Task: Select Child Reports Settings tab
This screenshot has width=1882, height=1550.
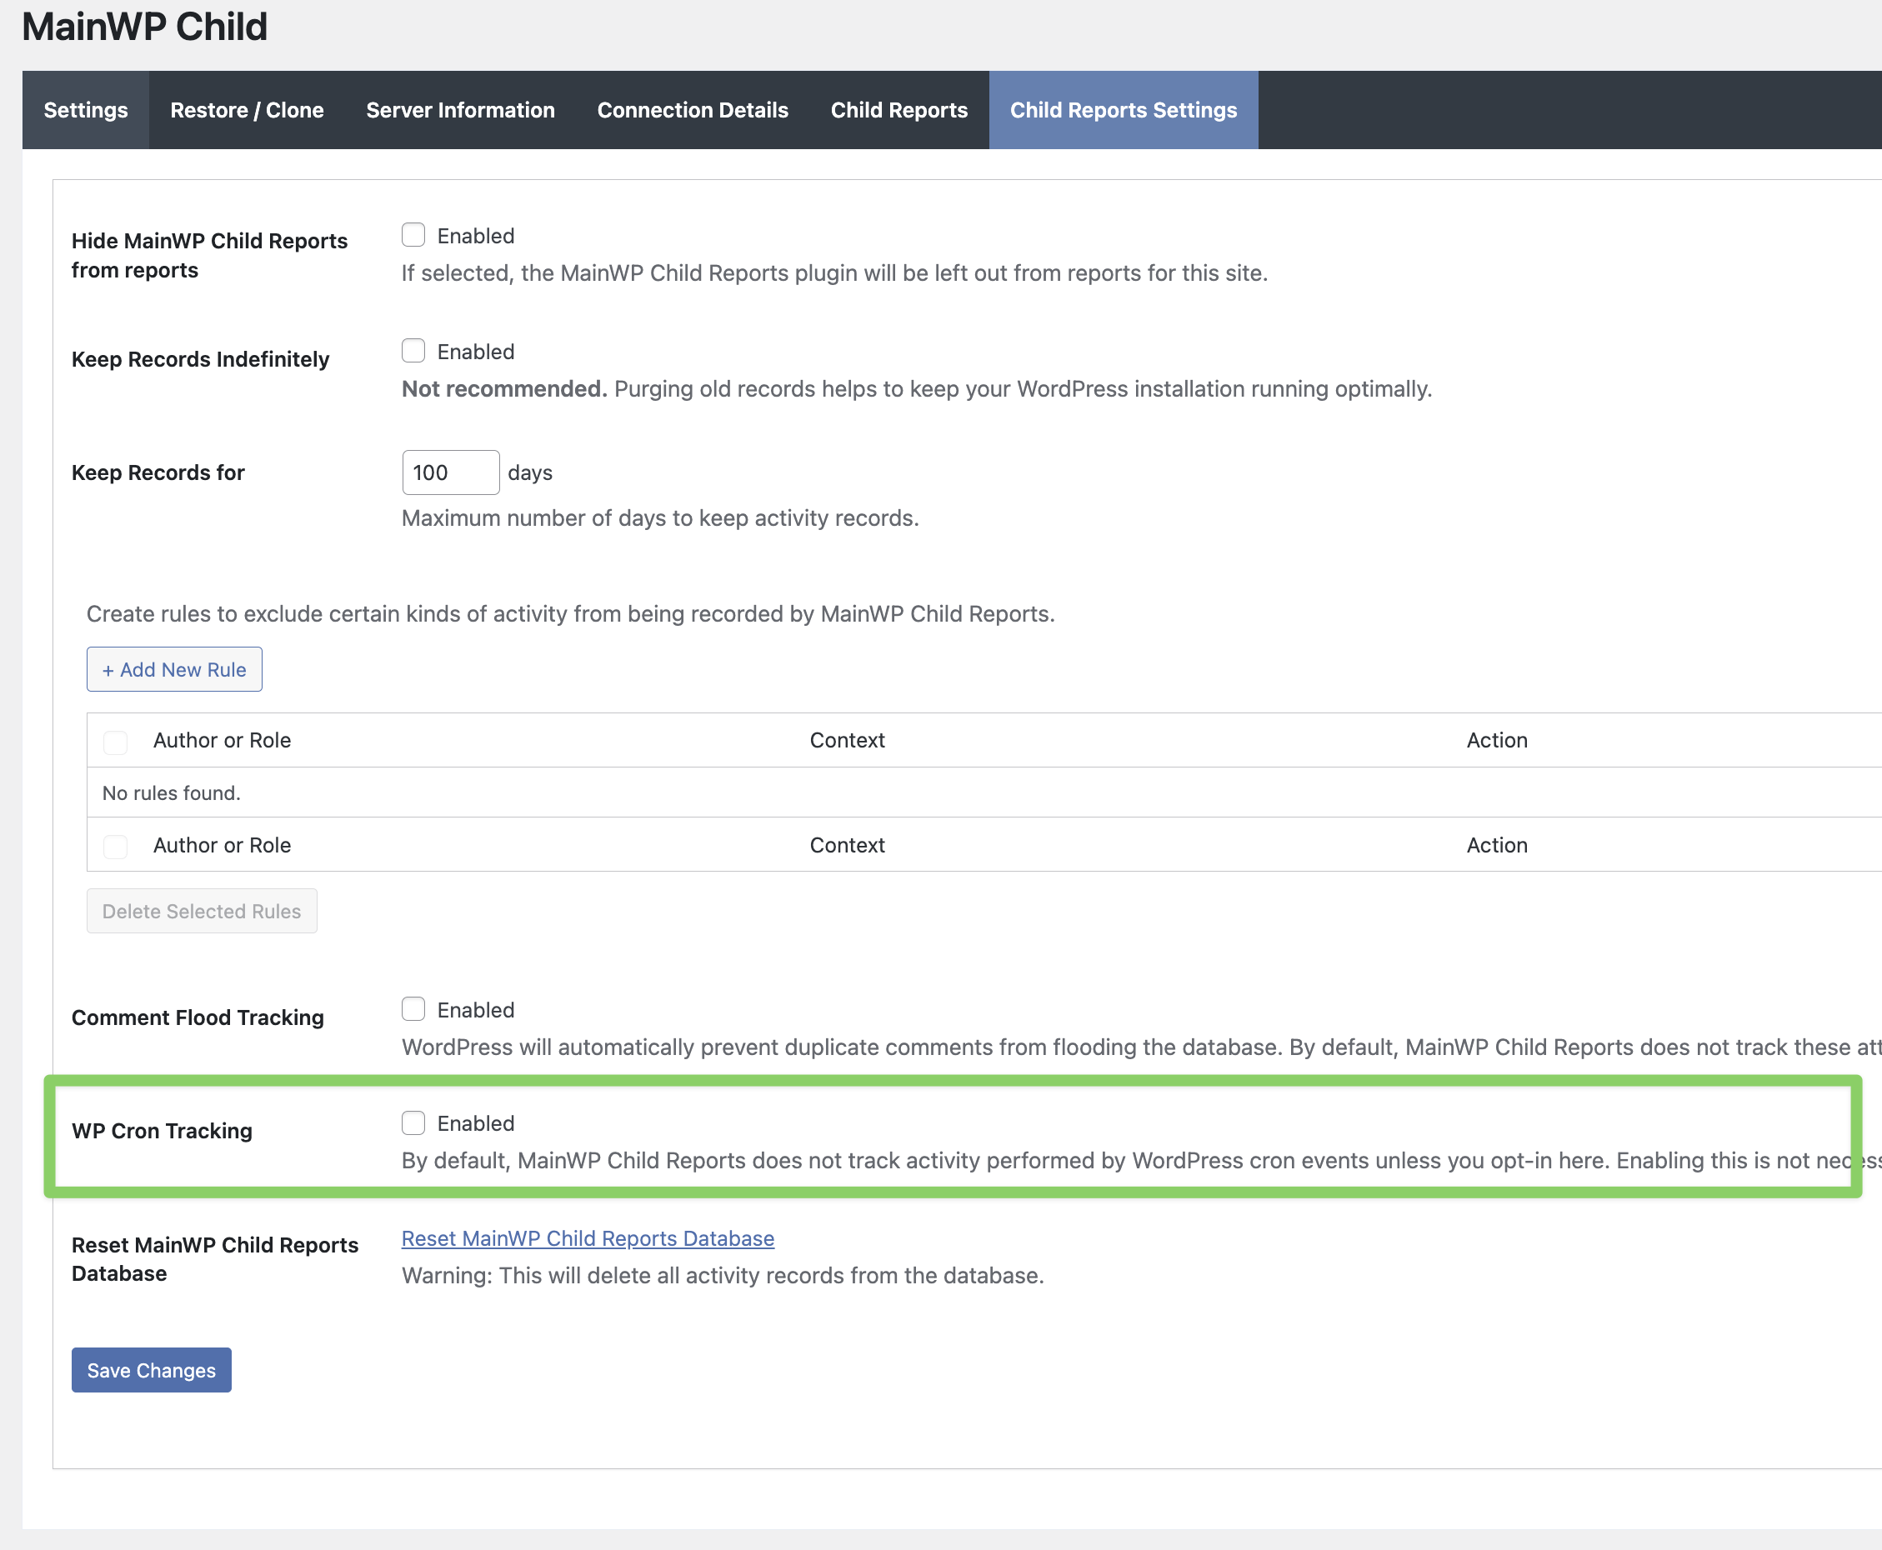Action: 1122,110
